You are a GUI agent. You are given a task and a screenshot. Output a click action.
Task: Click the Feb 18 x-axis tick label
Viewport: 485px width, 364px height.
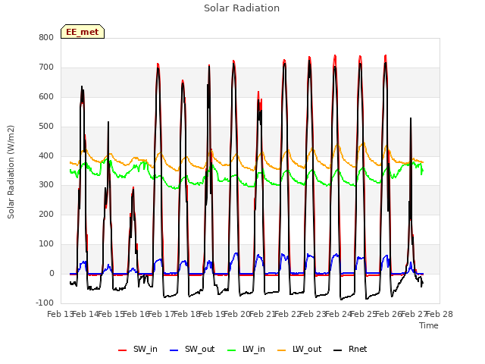[186, 315]
